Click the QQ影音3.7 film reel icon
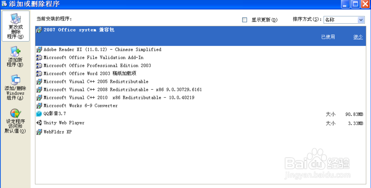The width and height of the screenshot is (371, 188). coord(39,114)
